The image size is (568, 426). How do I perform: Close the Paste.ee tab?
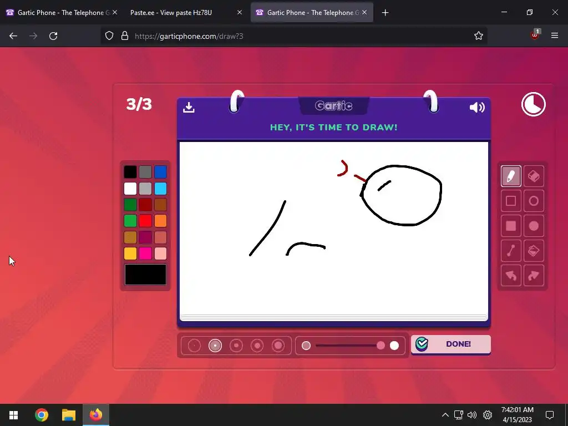(240, 13)
